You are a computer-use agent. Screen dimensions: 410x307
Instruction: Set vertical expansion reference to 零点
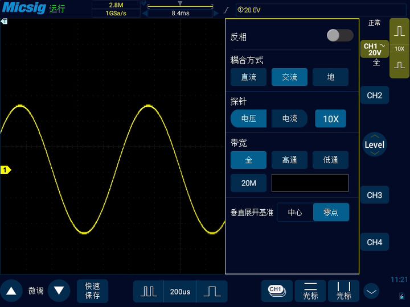coord(331,212)
